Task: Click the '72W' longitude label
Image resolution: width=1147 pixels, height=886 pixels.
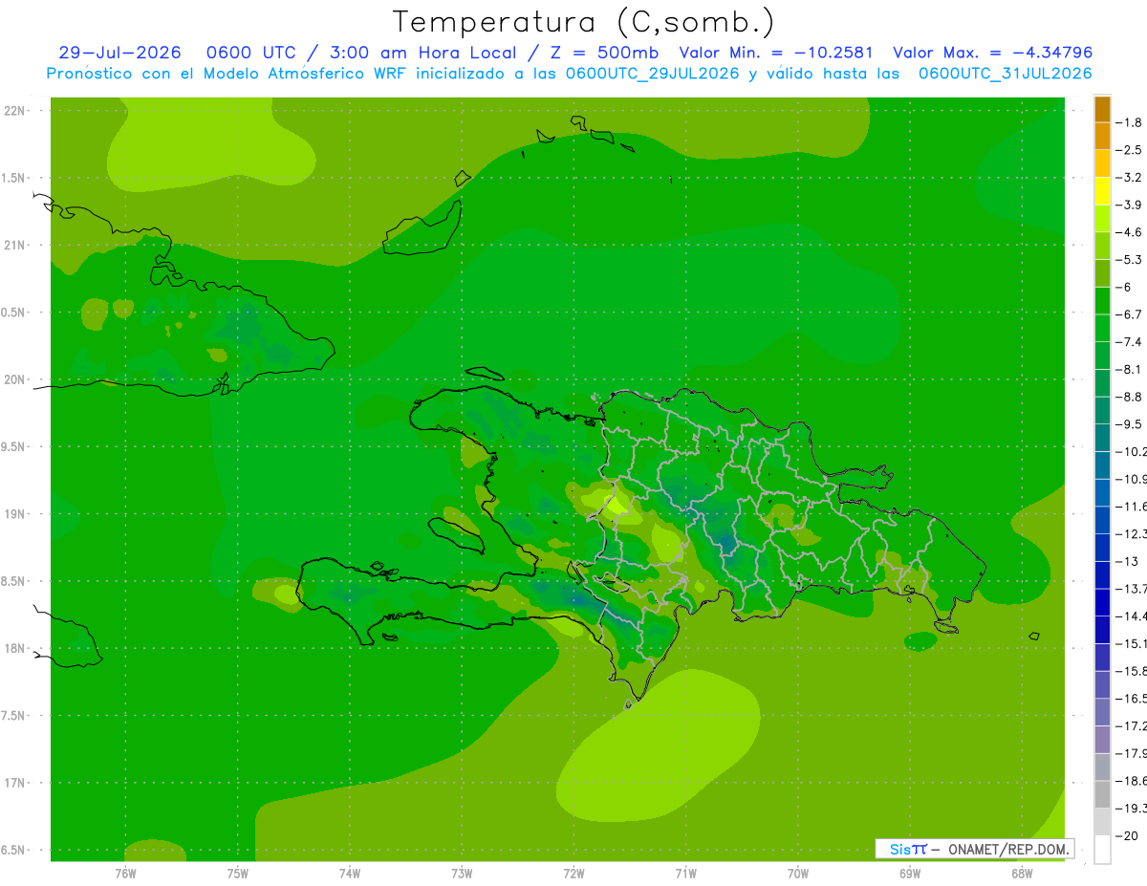Action: pyautogui.click(x=573, y=873)
